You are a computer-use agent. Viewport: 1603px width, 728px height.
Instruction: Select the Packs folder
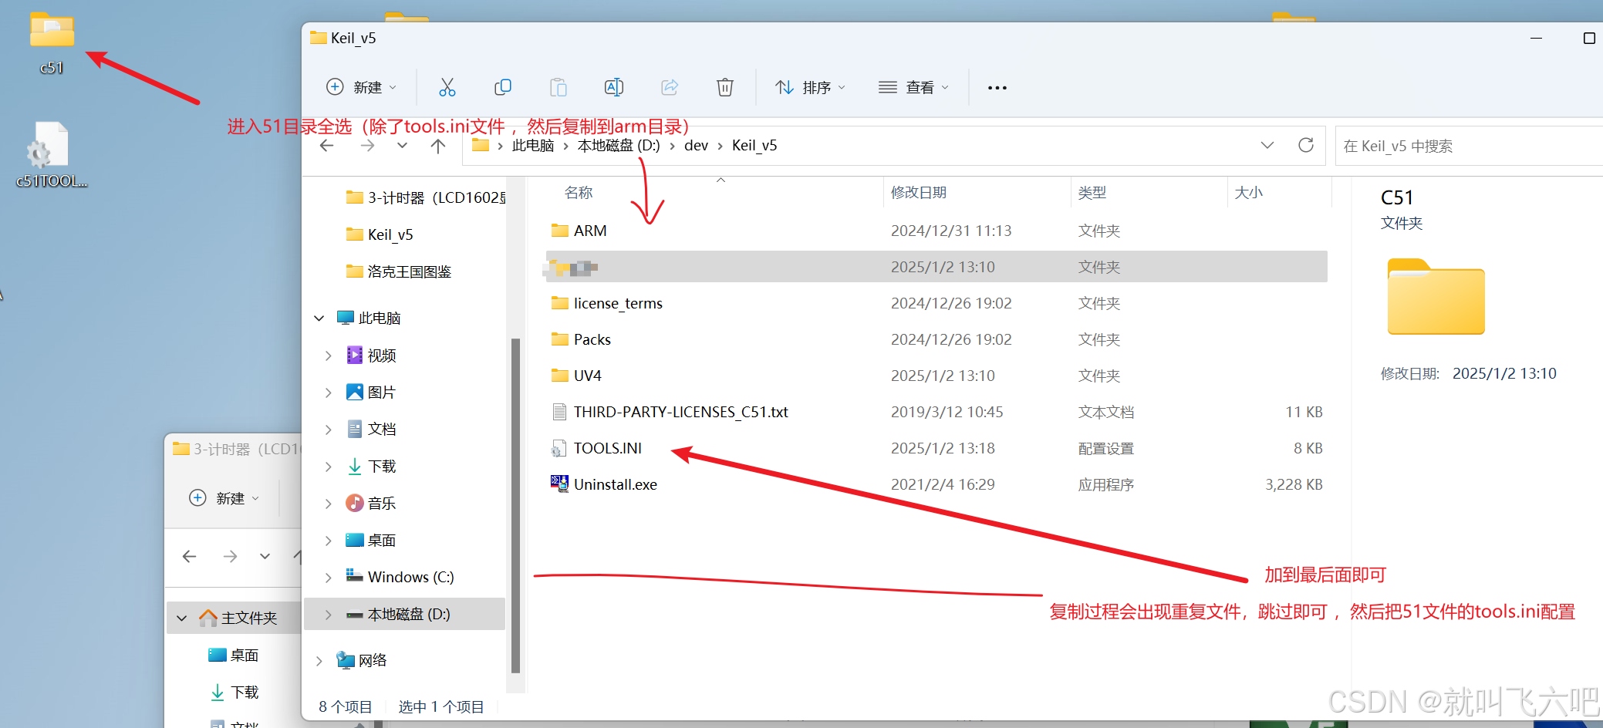point(936,339)
